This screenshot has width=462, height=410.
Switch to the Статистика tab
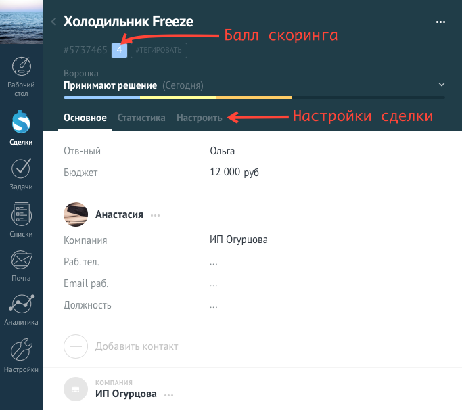coord(141,118)
